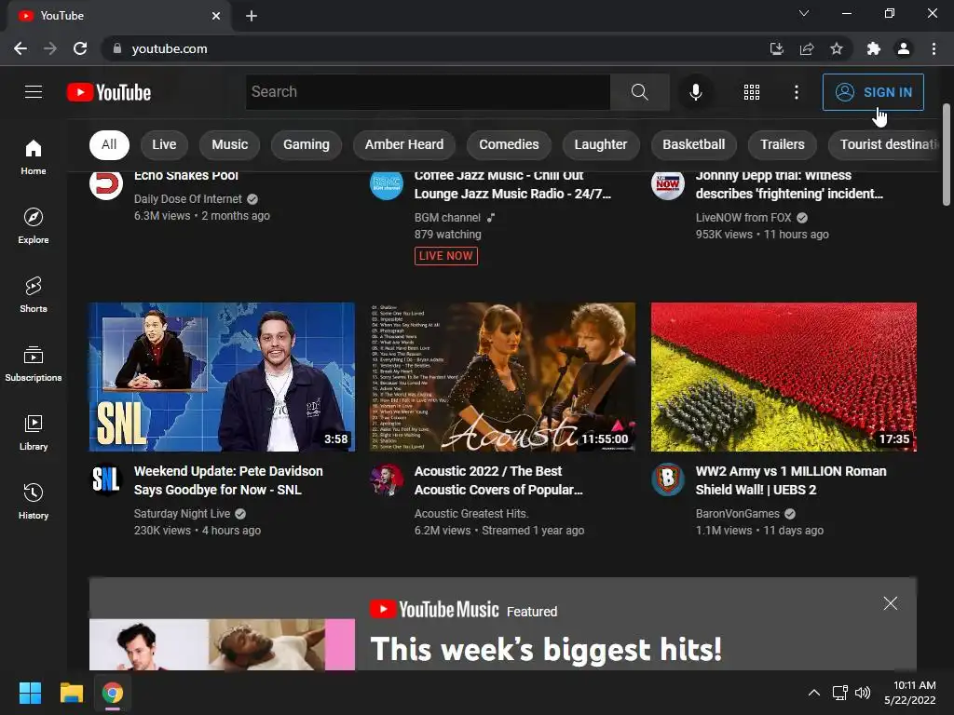
Task: Click This week's biggest hits! banner
Action: click(546, 649)
